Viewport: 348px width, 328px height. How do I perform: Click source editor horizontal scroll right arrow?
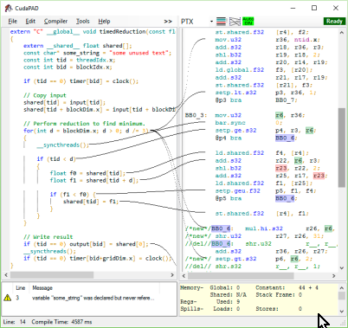click(172, 275)
